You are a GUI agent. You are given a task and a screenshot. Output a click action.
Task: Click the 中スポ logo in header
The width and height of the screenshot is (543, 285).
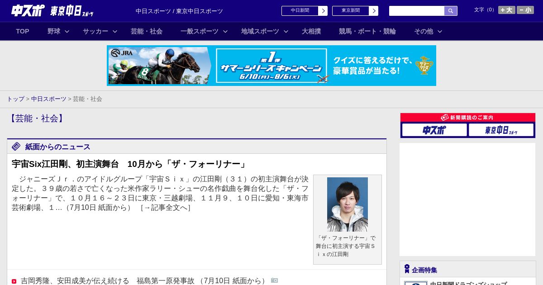click(x=28, y=10)
